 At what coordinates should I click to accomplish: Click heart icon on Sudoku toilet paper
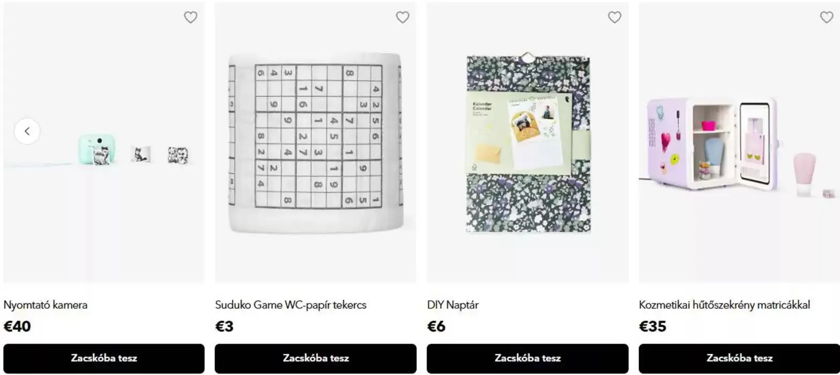(403, 18)
